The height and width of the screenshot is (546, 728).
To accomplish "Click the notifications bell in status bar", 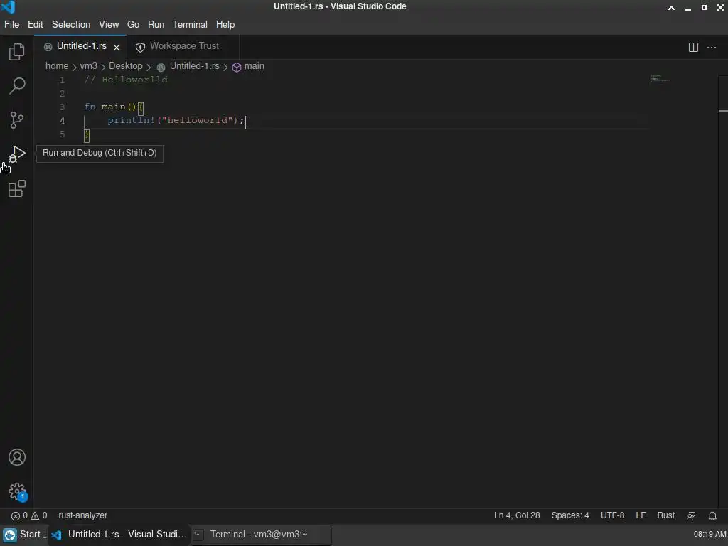I will (x=712, y=516).
